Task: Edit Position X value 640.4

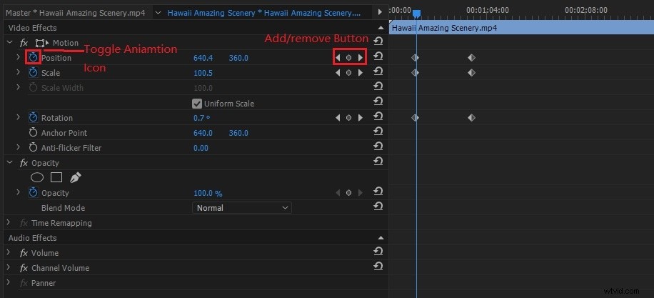Action: [x=203, y=58]
